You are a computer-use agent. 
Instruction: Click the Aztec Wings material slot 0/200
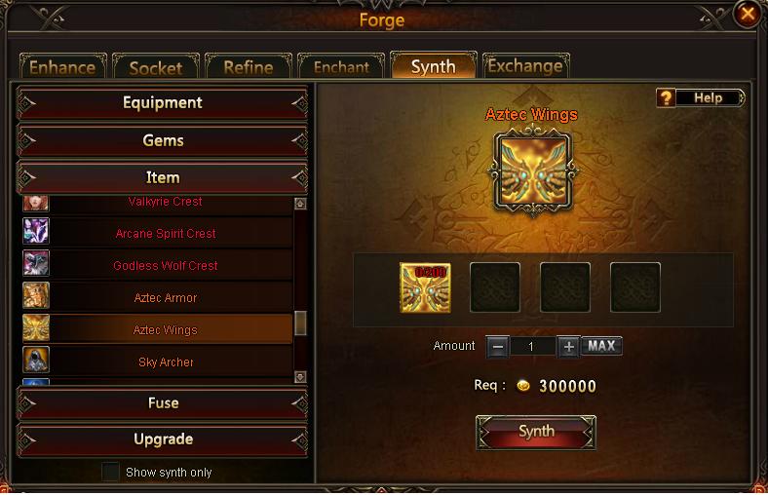pos(425,287)
